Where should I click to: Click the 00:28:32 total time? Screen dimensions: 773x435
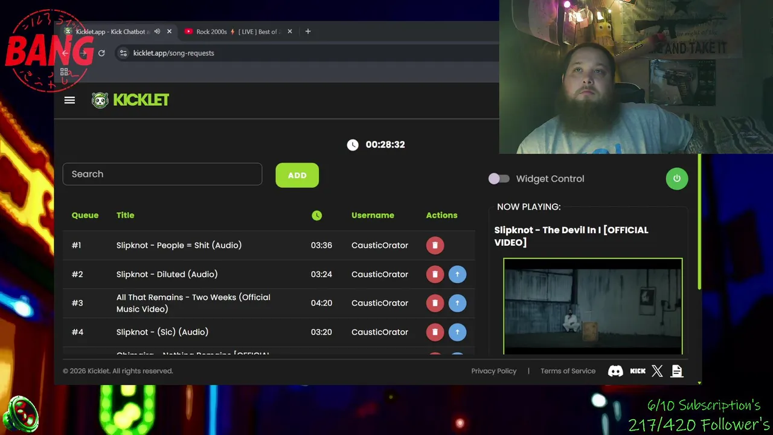(385, 144)
